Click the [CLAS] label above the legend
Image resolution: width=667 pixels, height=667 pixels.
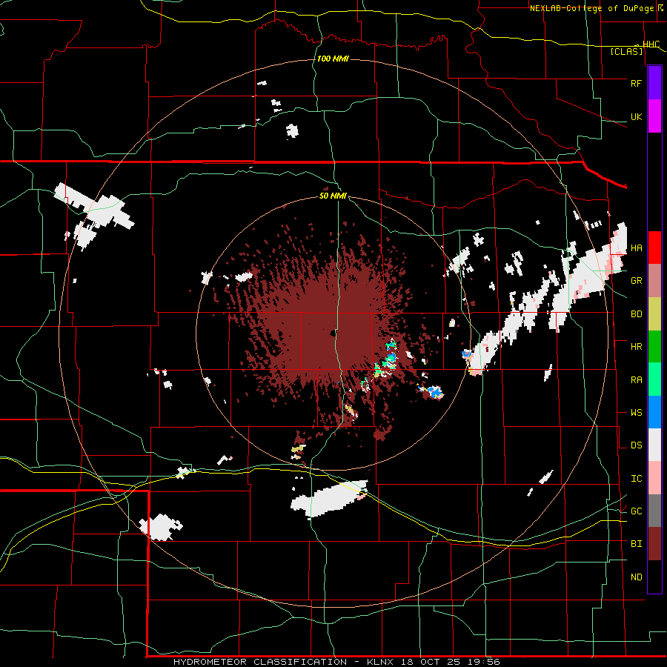(x=626, y=51)
